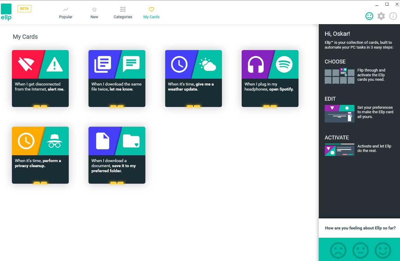Click the info icon in the header

pos(393,16)
